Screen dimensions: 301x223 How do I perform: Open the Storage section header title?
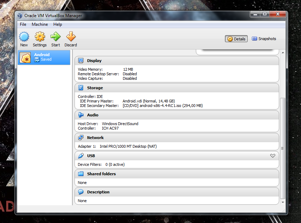pyautogui.click(x=95, y=88)
